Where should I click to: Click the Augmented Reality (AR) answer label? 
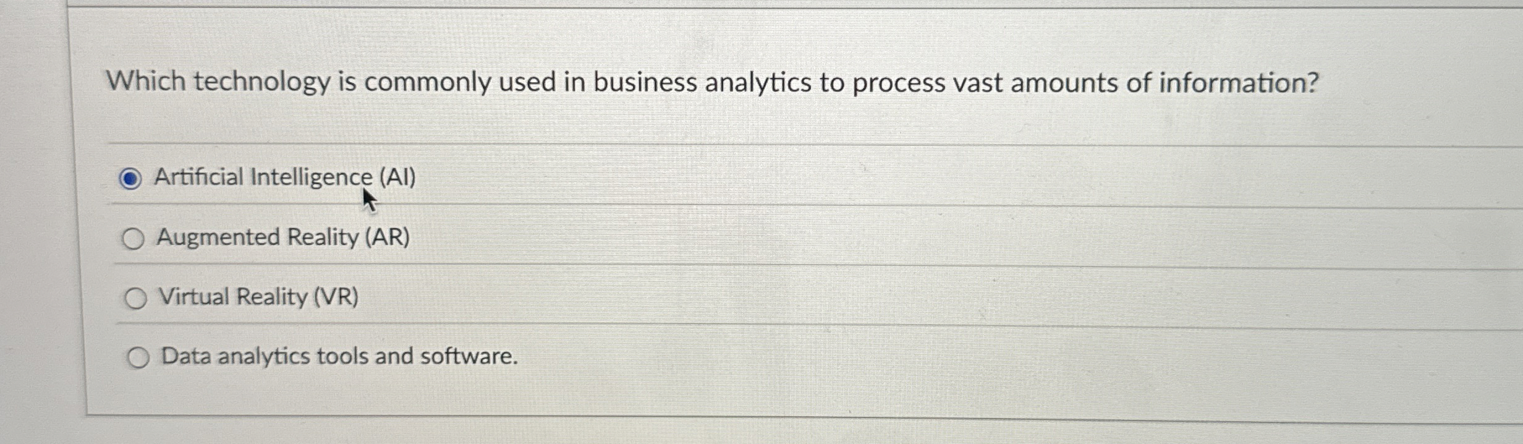point(282,236)
